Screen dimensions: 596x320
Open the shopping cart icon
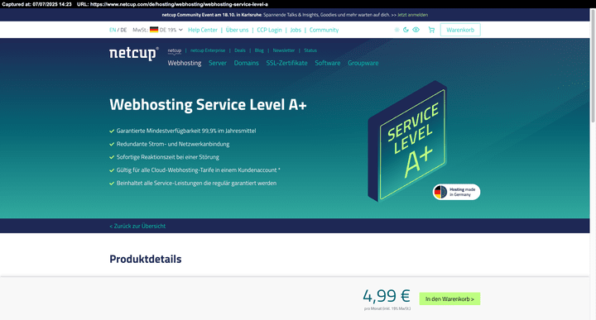[431, 30]
